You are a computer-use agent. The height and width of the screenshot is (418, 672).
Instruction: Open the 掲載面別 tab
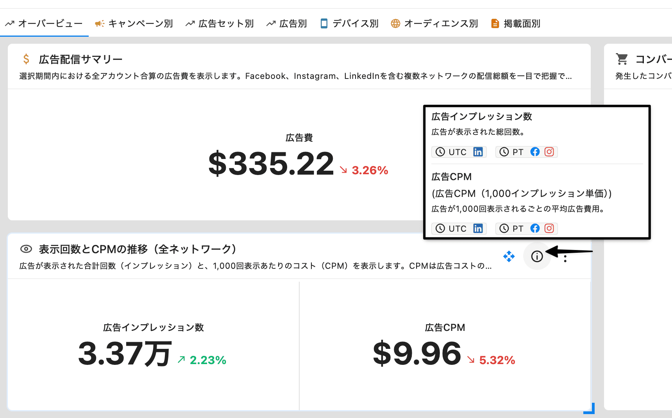tap(516, 23)
